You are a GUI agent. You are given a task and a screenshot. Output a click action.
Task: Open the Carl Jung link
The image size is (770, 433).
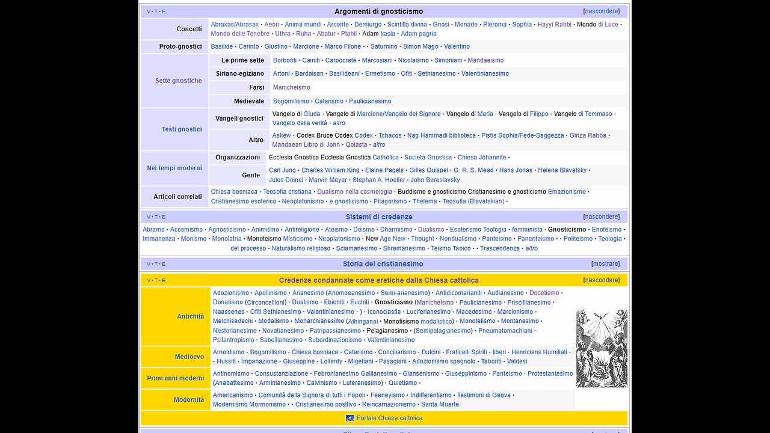pos(282,170)
